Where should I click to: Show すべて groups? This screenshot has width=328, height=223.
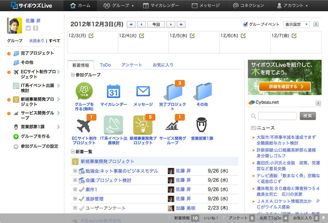click(54, 41)
